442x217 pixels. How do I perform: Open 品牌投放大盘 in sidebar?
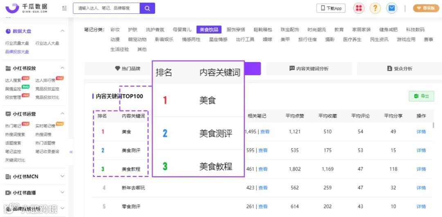(x=17, y=52)
